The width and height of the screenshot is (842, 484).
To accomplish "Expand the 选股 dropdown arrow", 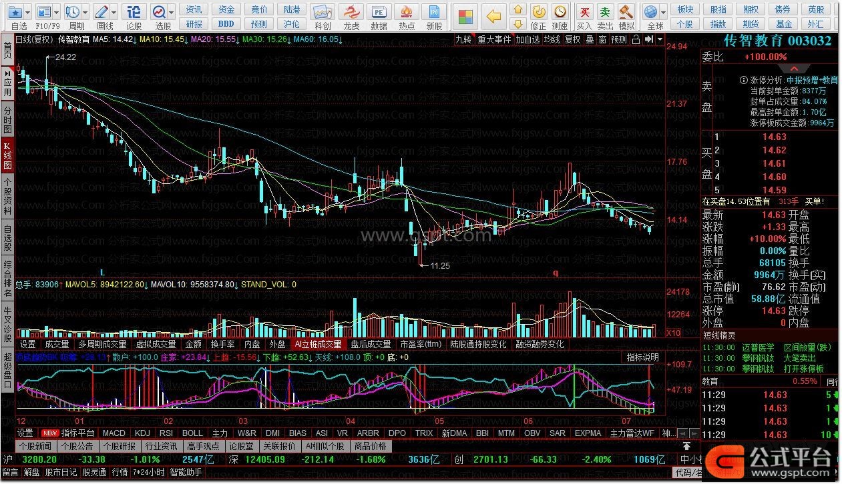I will [x=172, y=13].
